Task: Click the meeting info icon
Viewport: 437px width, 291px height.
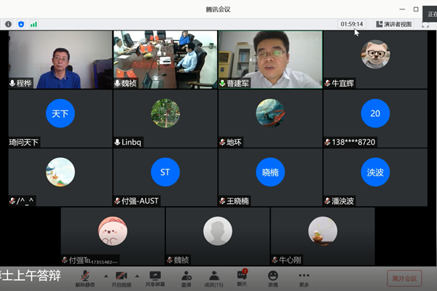Action: tap(9, 24)
